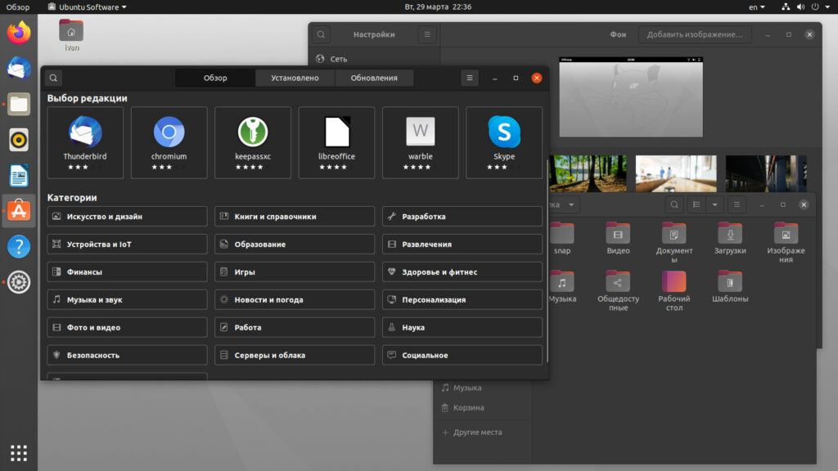Screen dimensions: 838x471
Task: Click the search icon in Ubuntu Software
Action: 53,78
